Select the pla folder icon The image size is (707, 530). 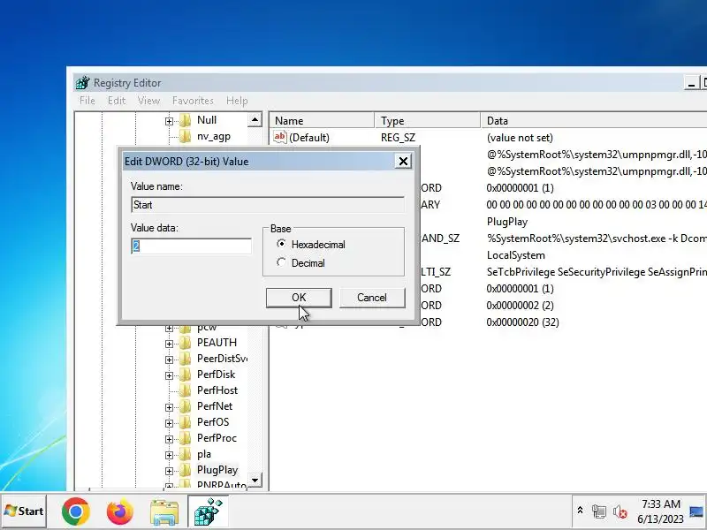pos(185,454)
